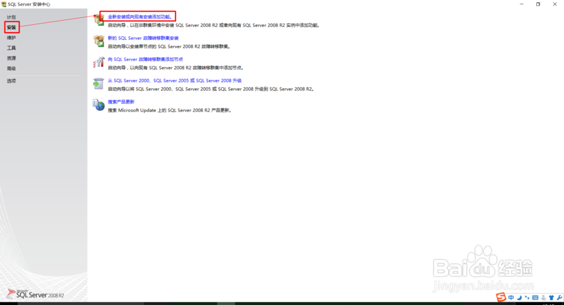Open the soft keyboard from Sogou toolbar

[x=535, y=298]
